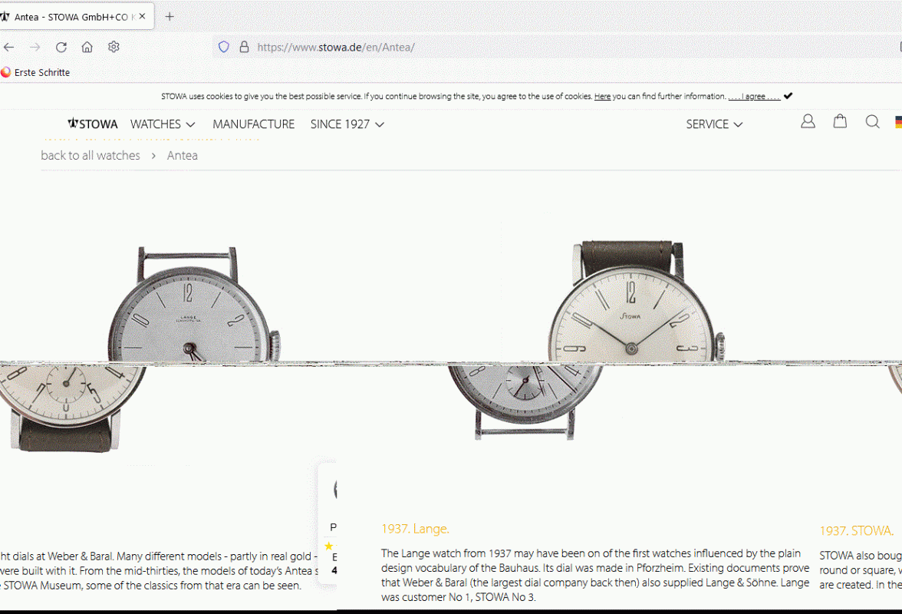The width and height of the screenshot is (902, 614).
Task: Click 'back to all watches' breadcrumb link
Action: pyautogui.click(x=91, y=155)
